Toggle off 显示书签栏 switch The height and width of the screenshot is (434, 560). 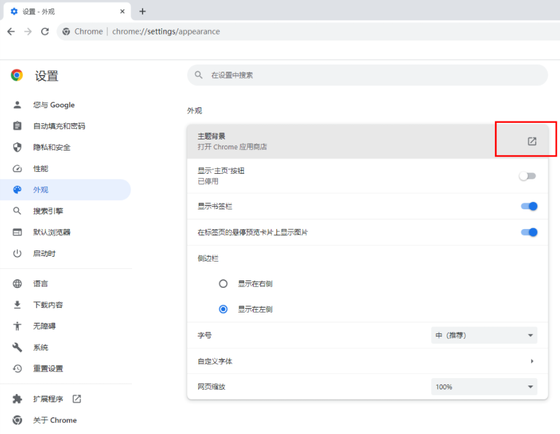[x=529, y=206]
